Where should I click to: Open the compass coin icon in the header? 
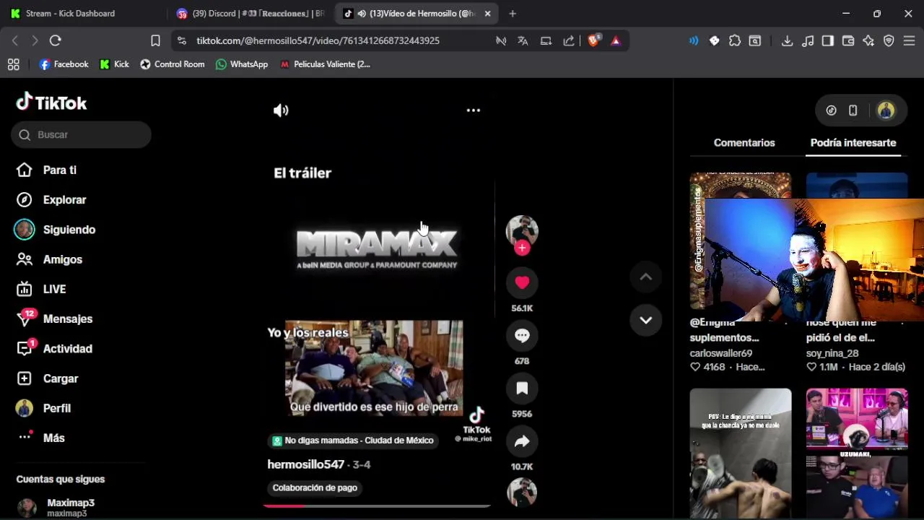click(x=831, y=110)
